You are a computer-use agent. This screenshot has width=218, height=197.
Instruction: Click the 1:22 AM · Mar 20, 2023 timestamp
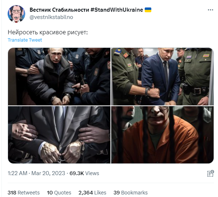(36, 173)
